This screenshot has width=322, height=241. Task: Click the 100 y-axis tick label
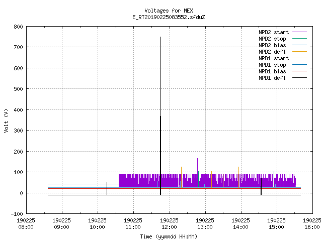tap(18, 172)
